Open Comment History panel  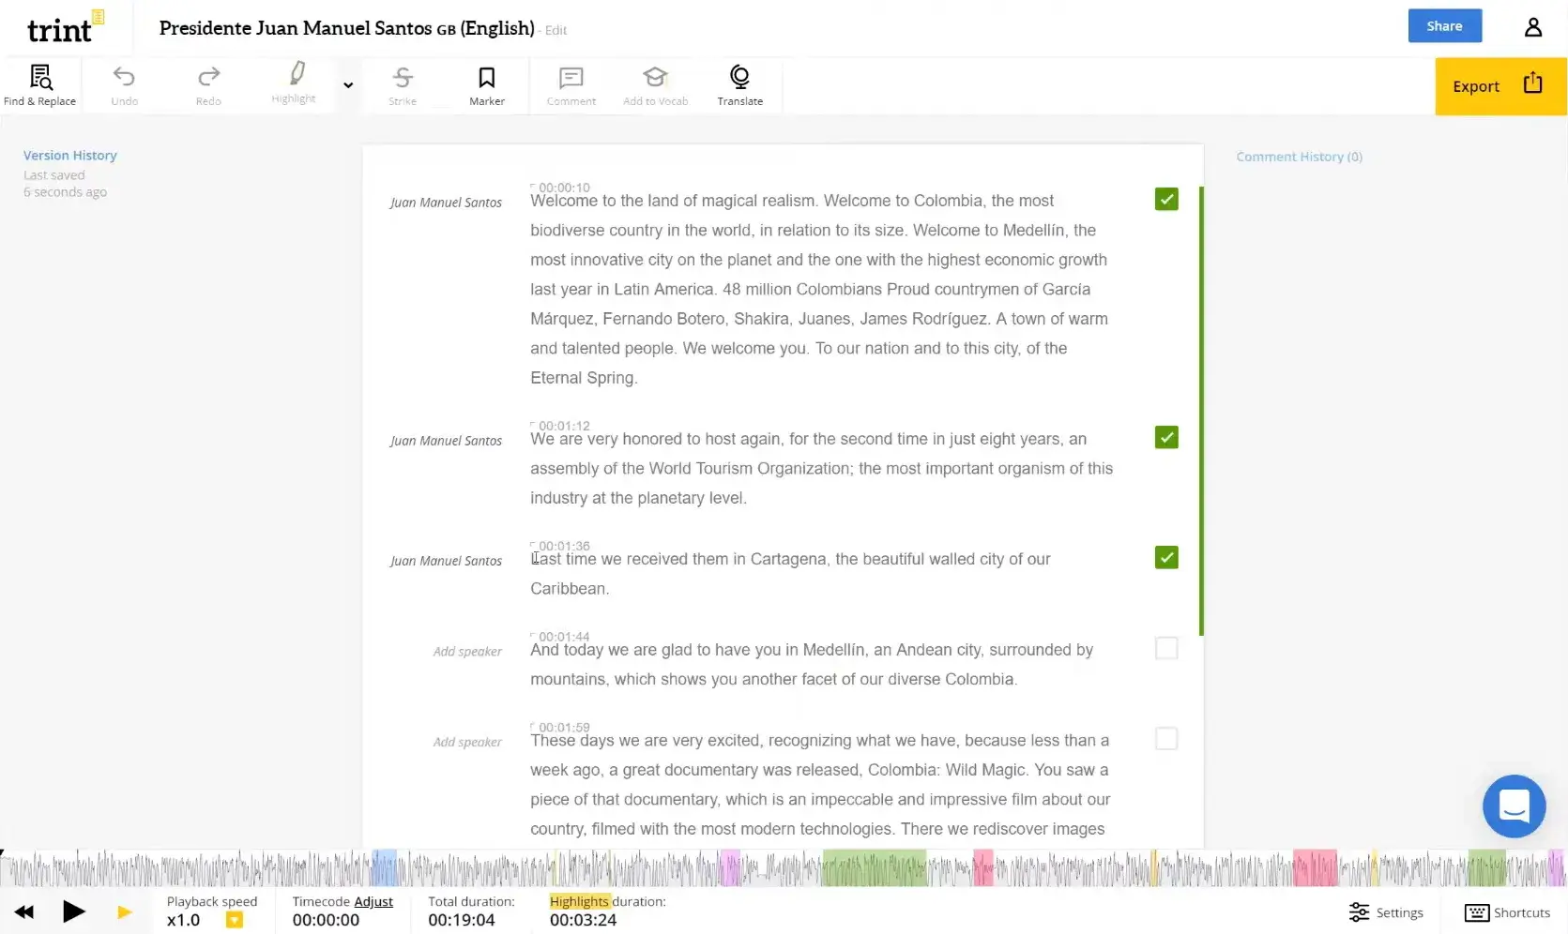[1298, 157]
